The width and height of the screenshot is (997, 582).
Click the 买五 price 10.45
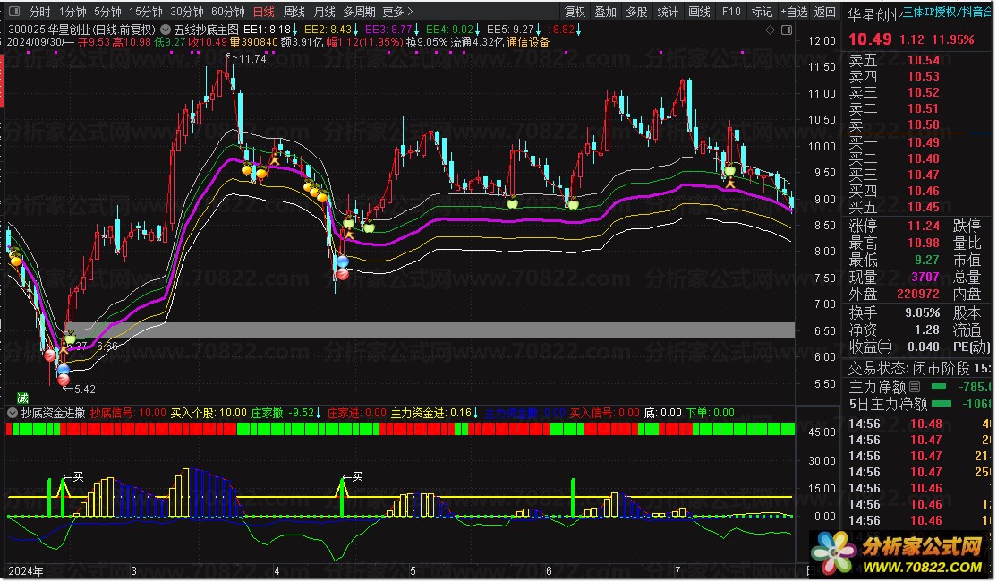click(x=924, y=207)
